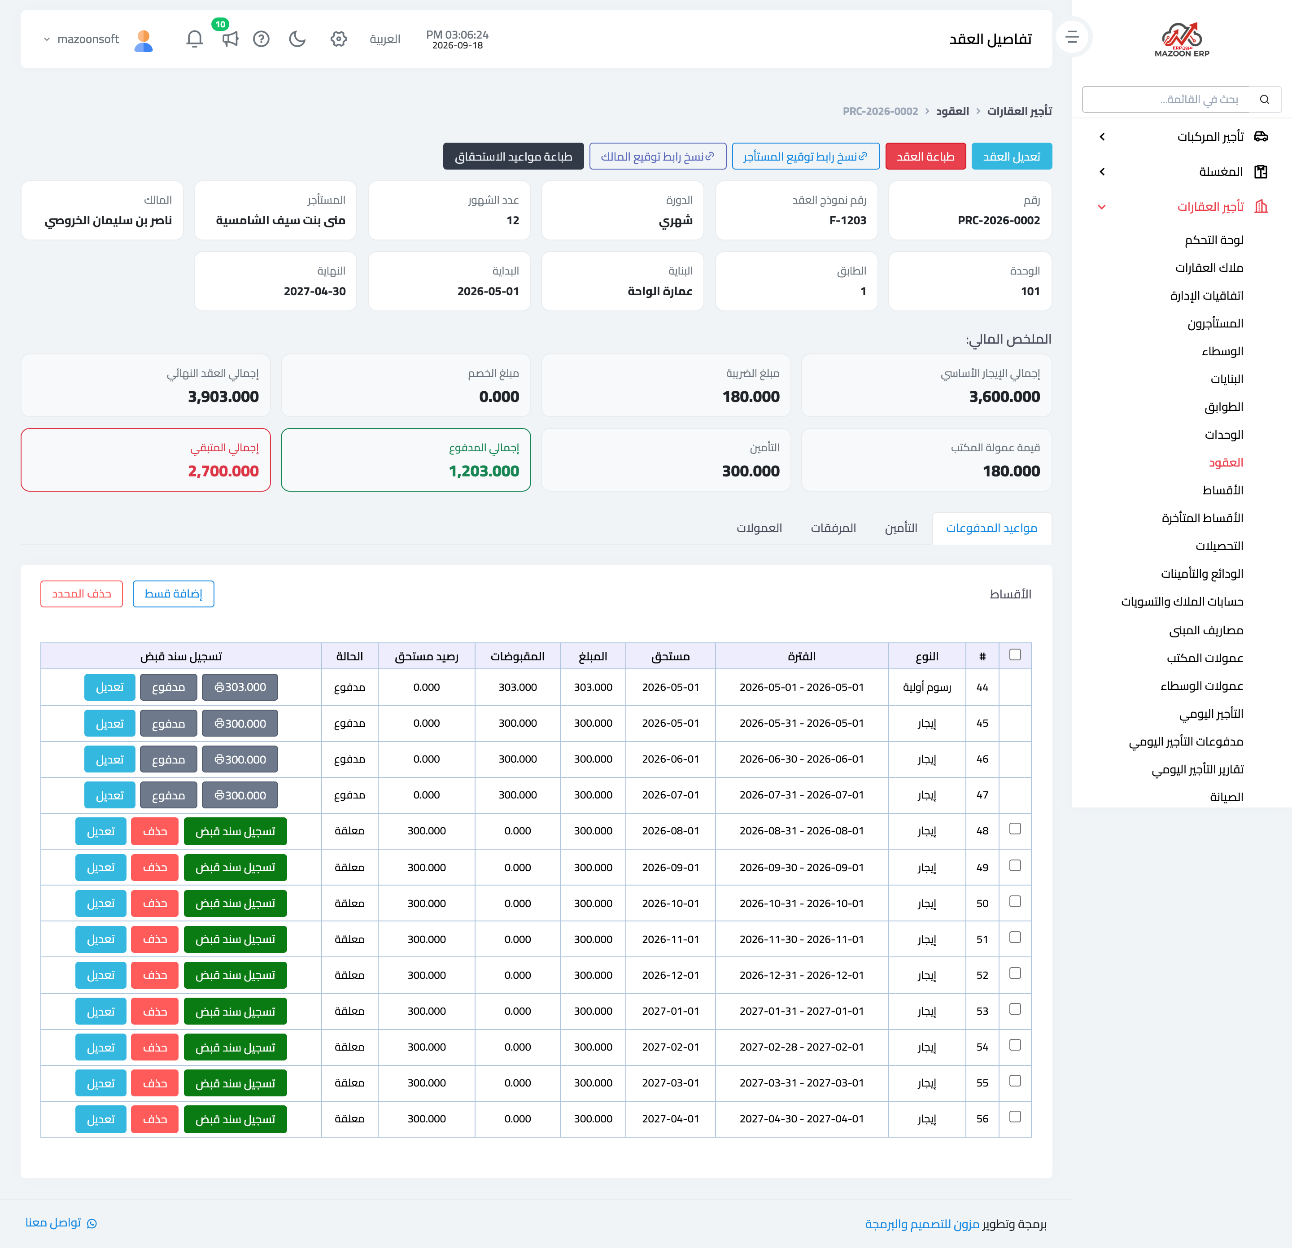
Task: Expand تأجير المركبات menu
Action: point(1102,136)
